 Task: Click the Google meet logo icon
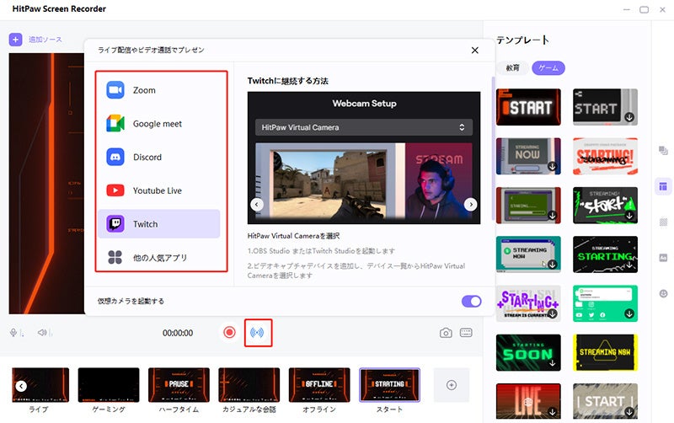(x=115, y=124)
